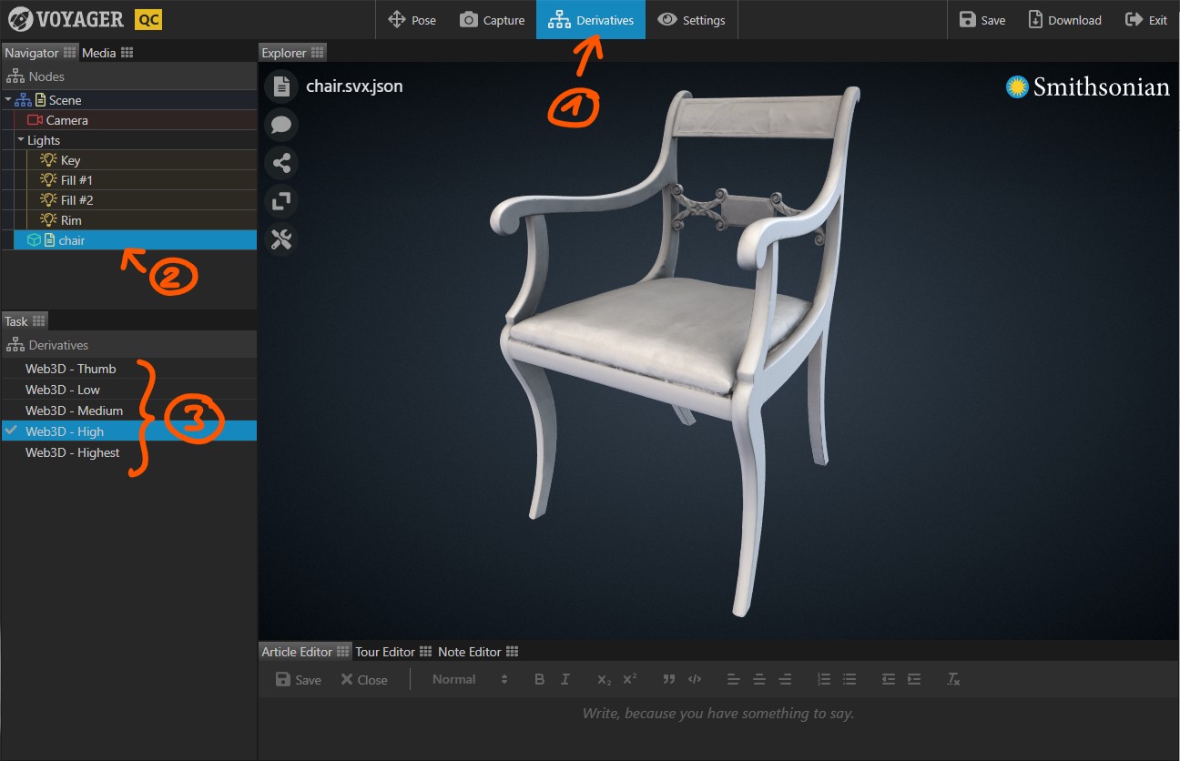Open the tools wrench icon

[x=281, y=239]
